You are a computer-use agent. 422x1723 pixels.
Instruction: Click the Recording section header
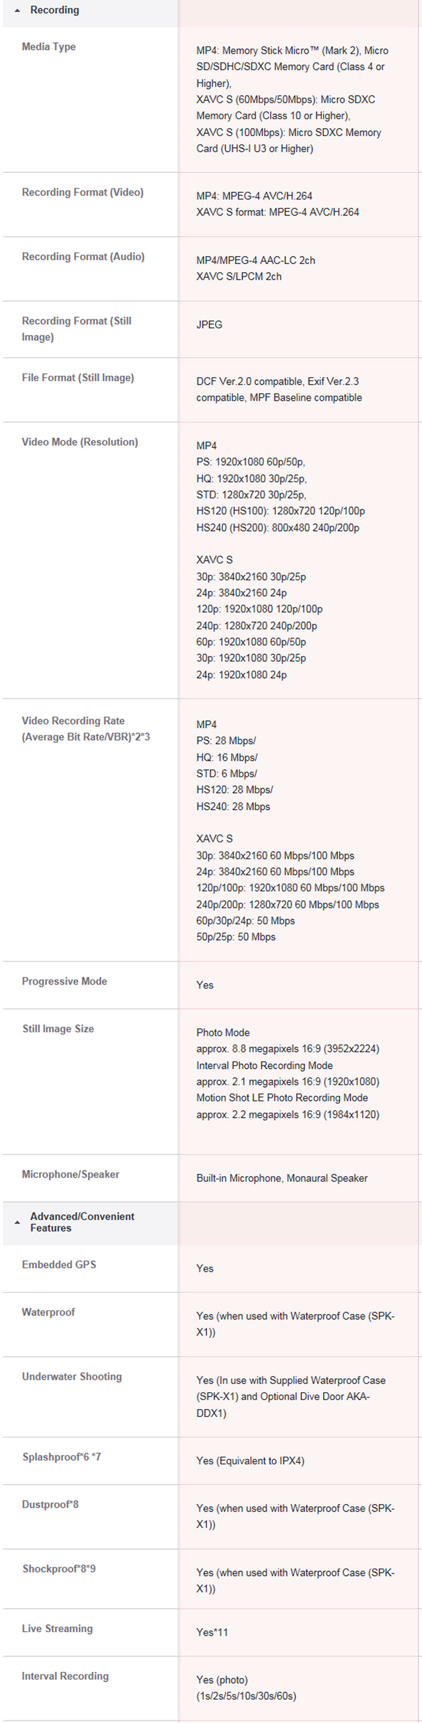(x=54, y=10)
